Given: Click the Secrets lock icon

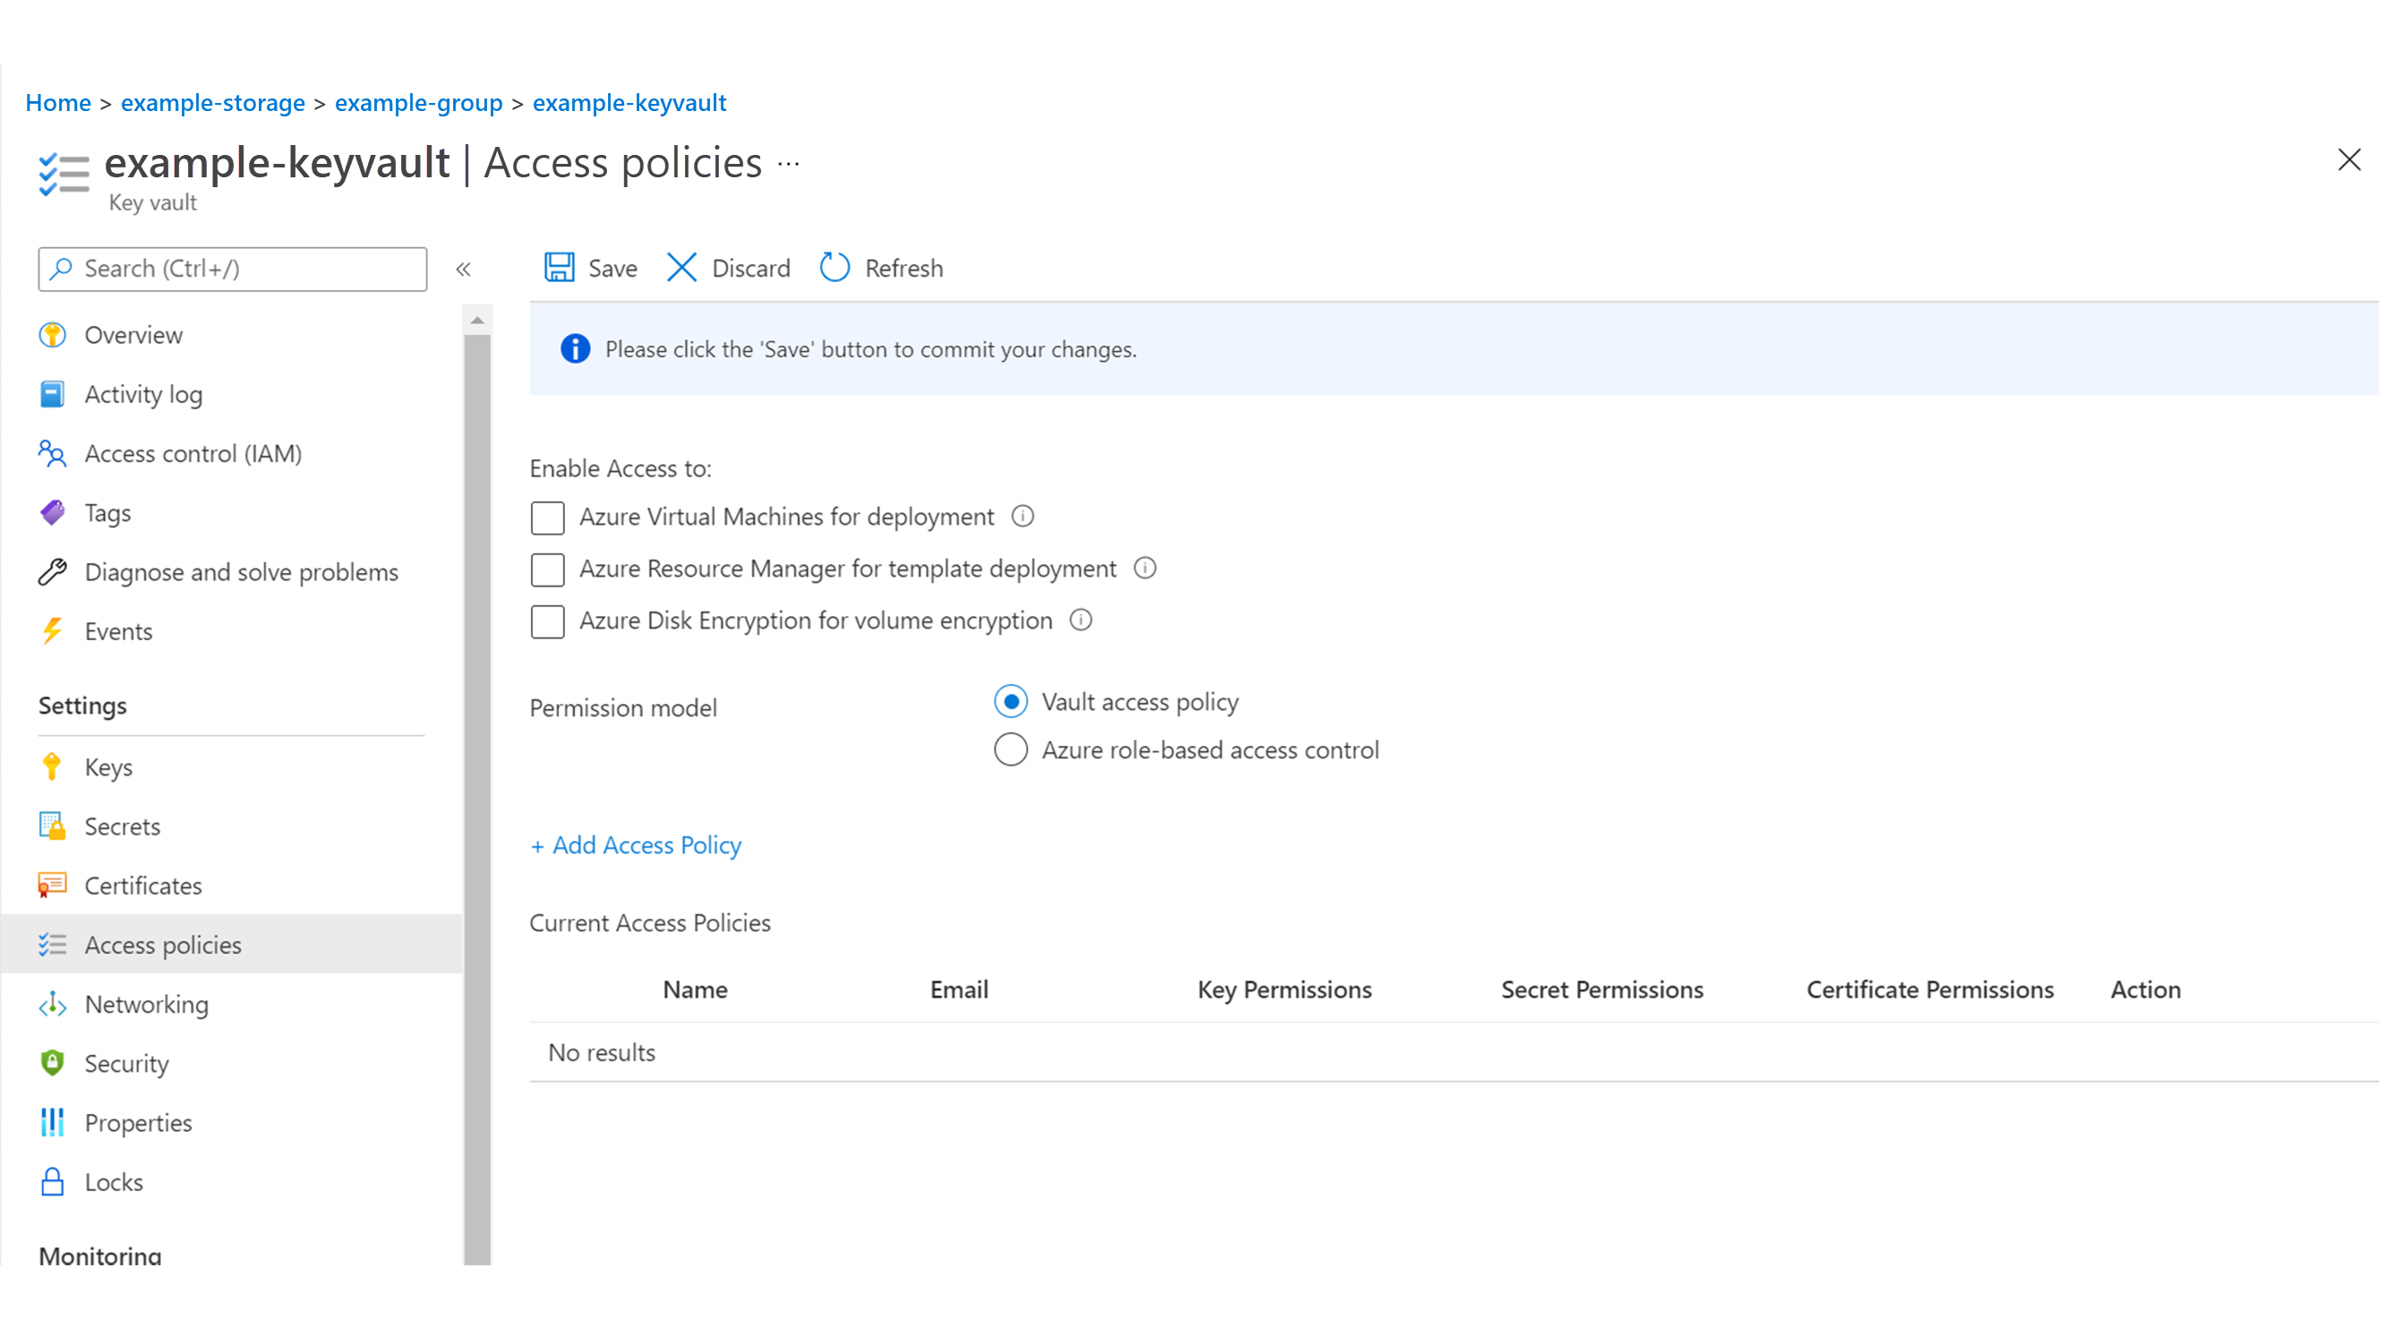Looking at the screenshot, I should coord(53,826).
